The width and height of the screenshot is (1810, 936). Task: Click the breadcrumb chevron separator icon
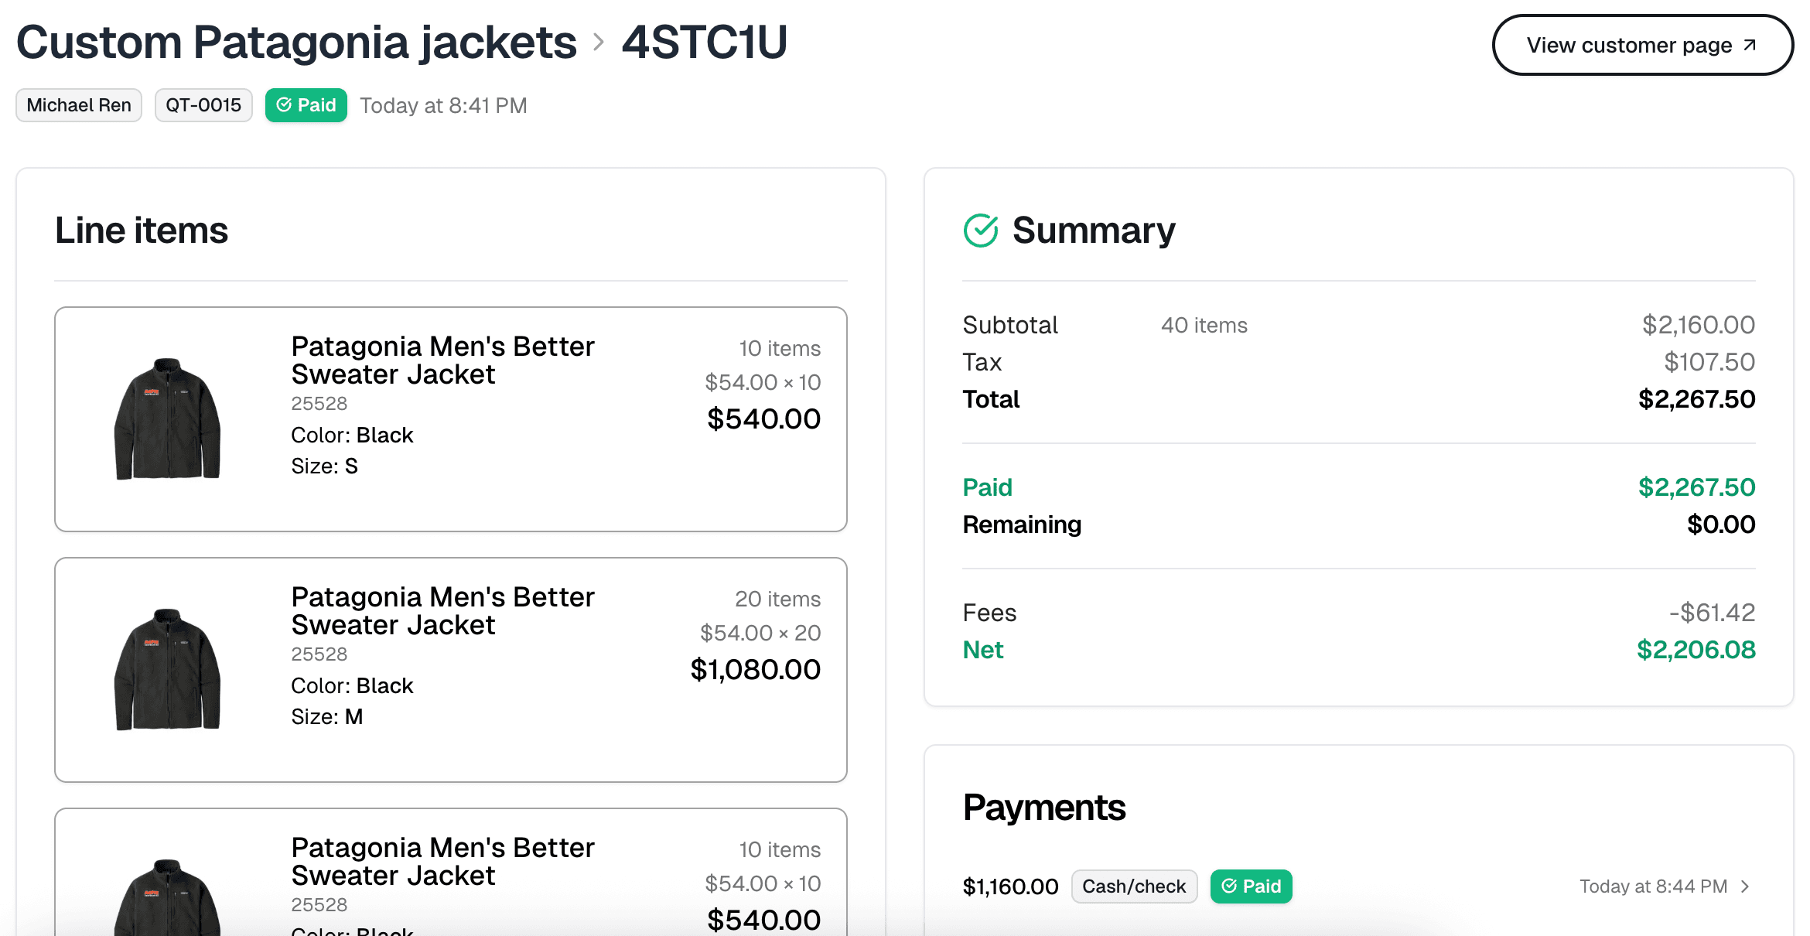tap(597, 44)
